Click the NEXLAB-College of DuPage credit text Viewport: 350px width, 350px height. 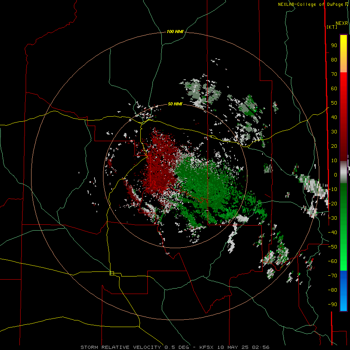click(311, 4)
